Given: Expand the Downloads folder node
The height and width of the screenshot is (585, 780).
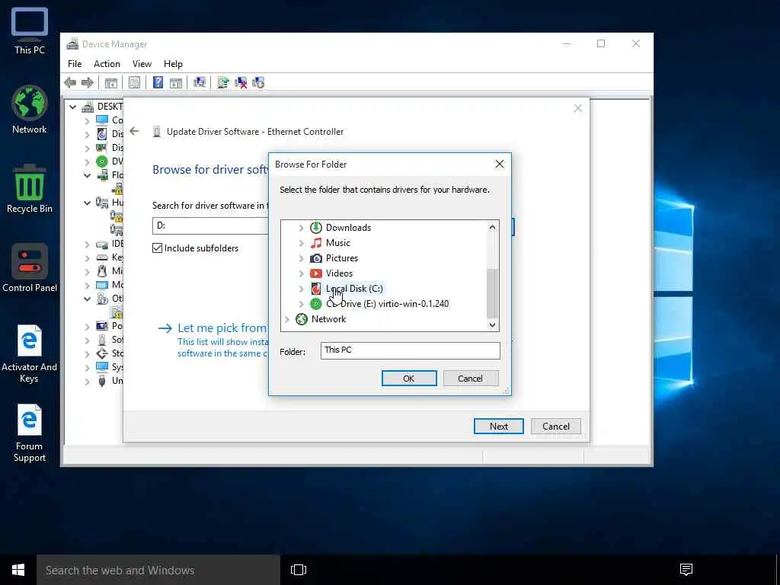Looking at the screenshot, I should pos(301,228).
